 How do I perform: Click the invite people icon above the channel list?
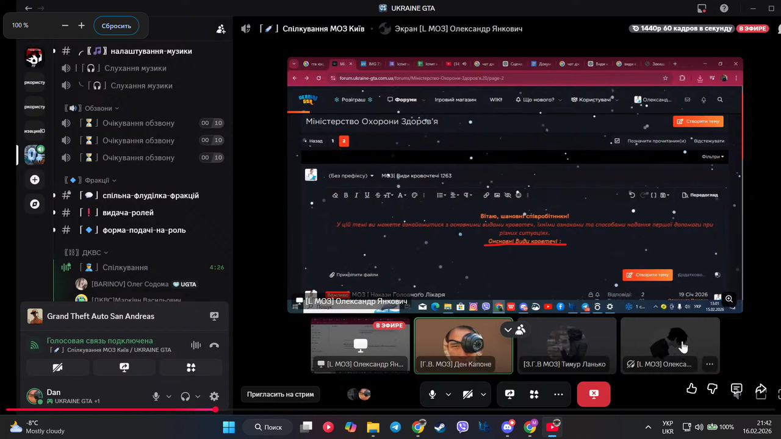221,29
